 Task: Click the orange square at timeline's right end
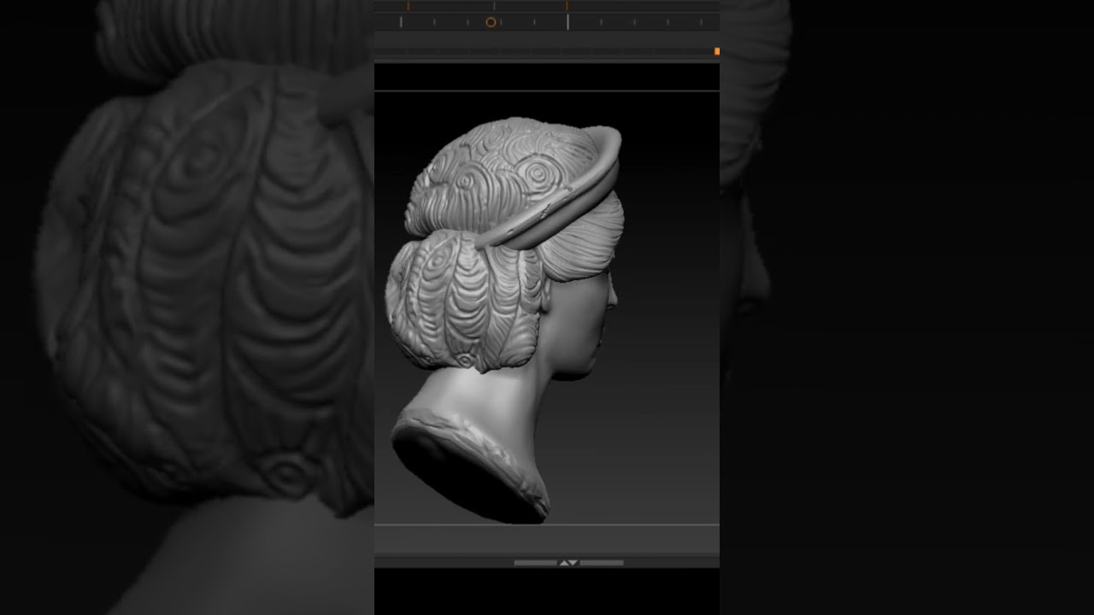[x=716, y=52]
